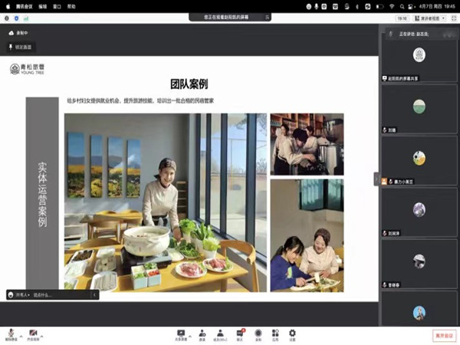Open the 编辑 menu in the menu bar
The height and width of the screenshot is (345, 460).
pos(41,5)
